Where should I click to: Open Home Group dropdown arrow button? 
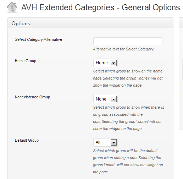click(x=113, y=63)
